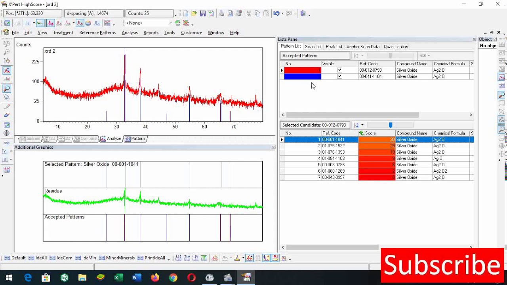This screenshot has width=507, height=285.
Task: Click the cps counts-per-second icon
Action: point(7,143)
